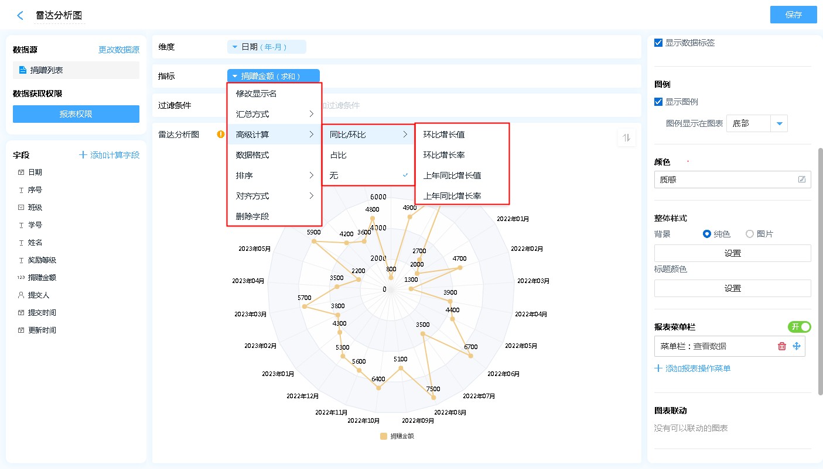Click the edit icon in 质感 color field

(802, 180)
